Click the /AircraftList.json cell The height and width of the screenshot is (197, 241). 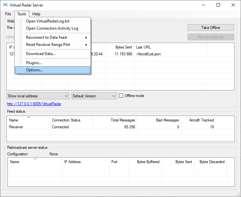(148, 54)
